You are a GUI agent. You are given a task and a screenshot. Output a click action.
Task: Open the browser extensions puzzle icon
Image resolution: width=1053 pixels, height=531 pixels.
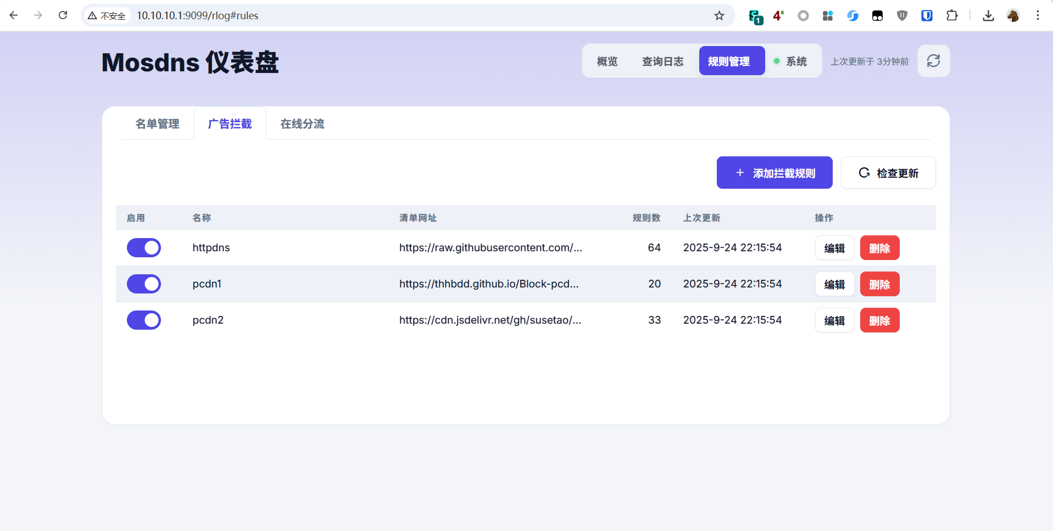pyautogui.click(x=952, y=15)
